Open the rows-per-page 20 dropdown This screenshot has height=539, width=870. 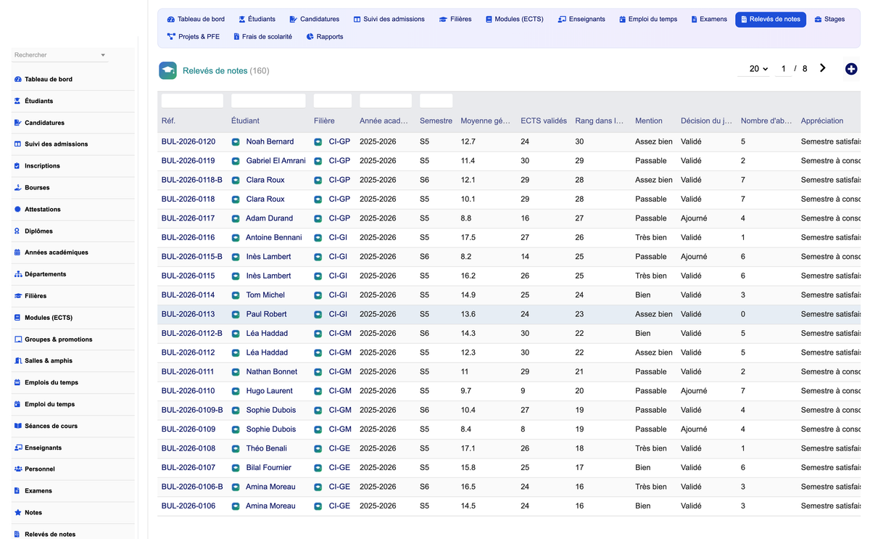click(758, 68)
